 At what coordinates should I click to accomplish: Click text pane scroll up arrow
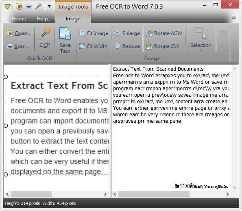click(x=234, y=69)
